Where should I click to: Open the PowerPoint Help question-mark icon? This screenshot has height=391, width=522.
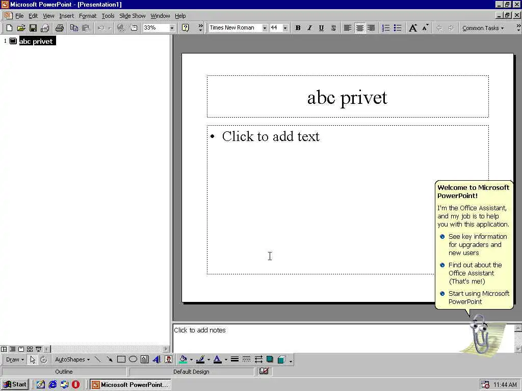[x=186, y=28]
